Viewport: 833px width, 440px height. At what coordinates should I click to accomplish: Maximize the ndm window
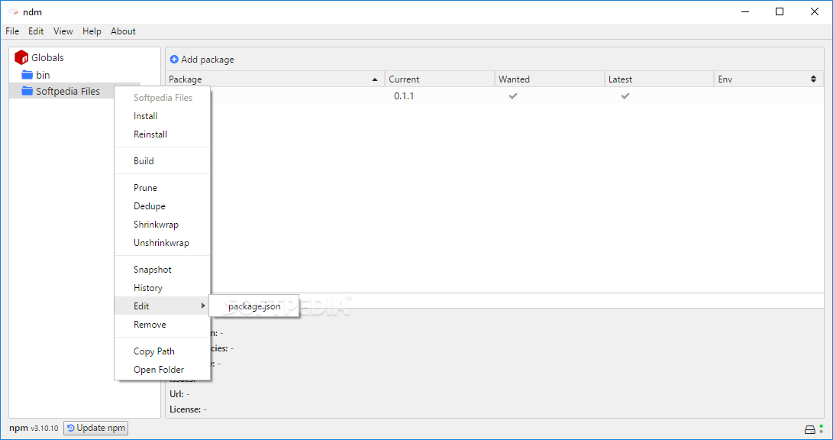[780, 11]
